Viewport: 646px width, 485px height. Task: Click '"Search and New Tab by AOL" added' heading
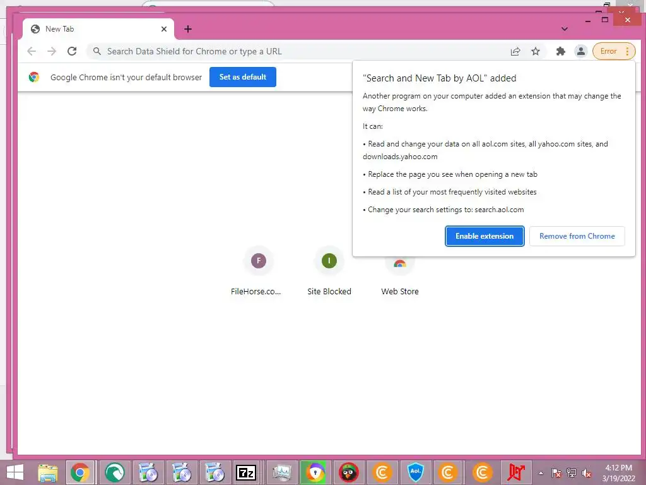click(440, 78)
